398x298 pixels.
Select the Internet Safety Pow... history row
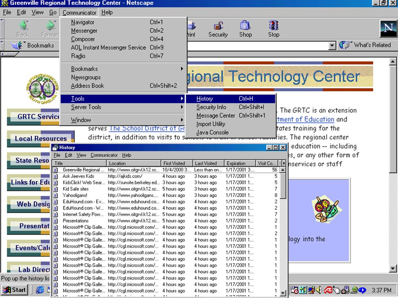click(x=166, y=214)
